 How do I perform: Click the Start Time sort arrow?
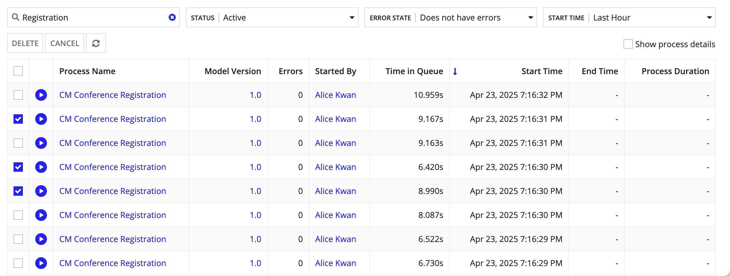(455, 71)
